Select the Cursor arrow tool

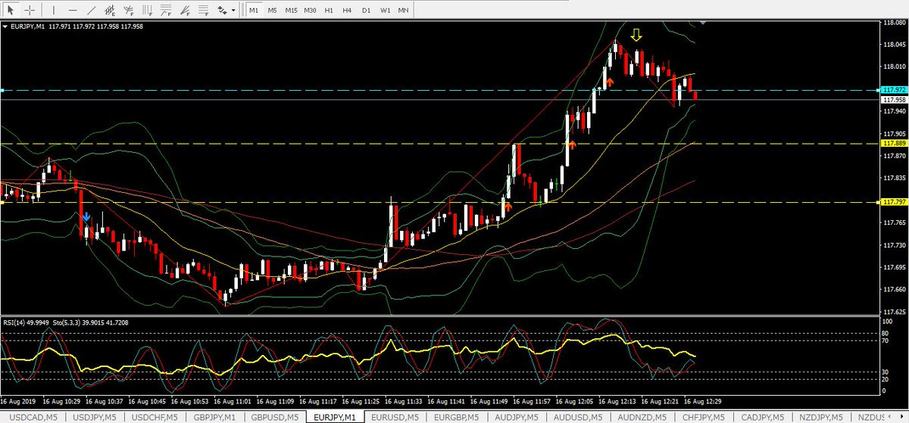click(11, 10)
